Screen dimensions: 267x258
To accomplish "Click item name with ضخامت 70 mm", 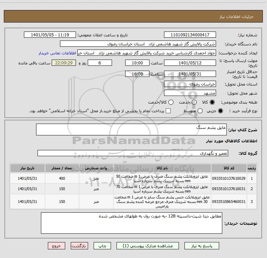I will pos(162,189).
